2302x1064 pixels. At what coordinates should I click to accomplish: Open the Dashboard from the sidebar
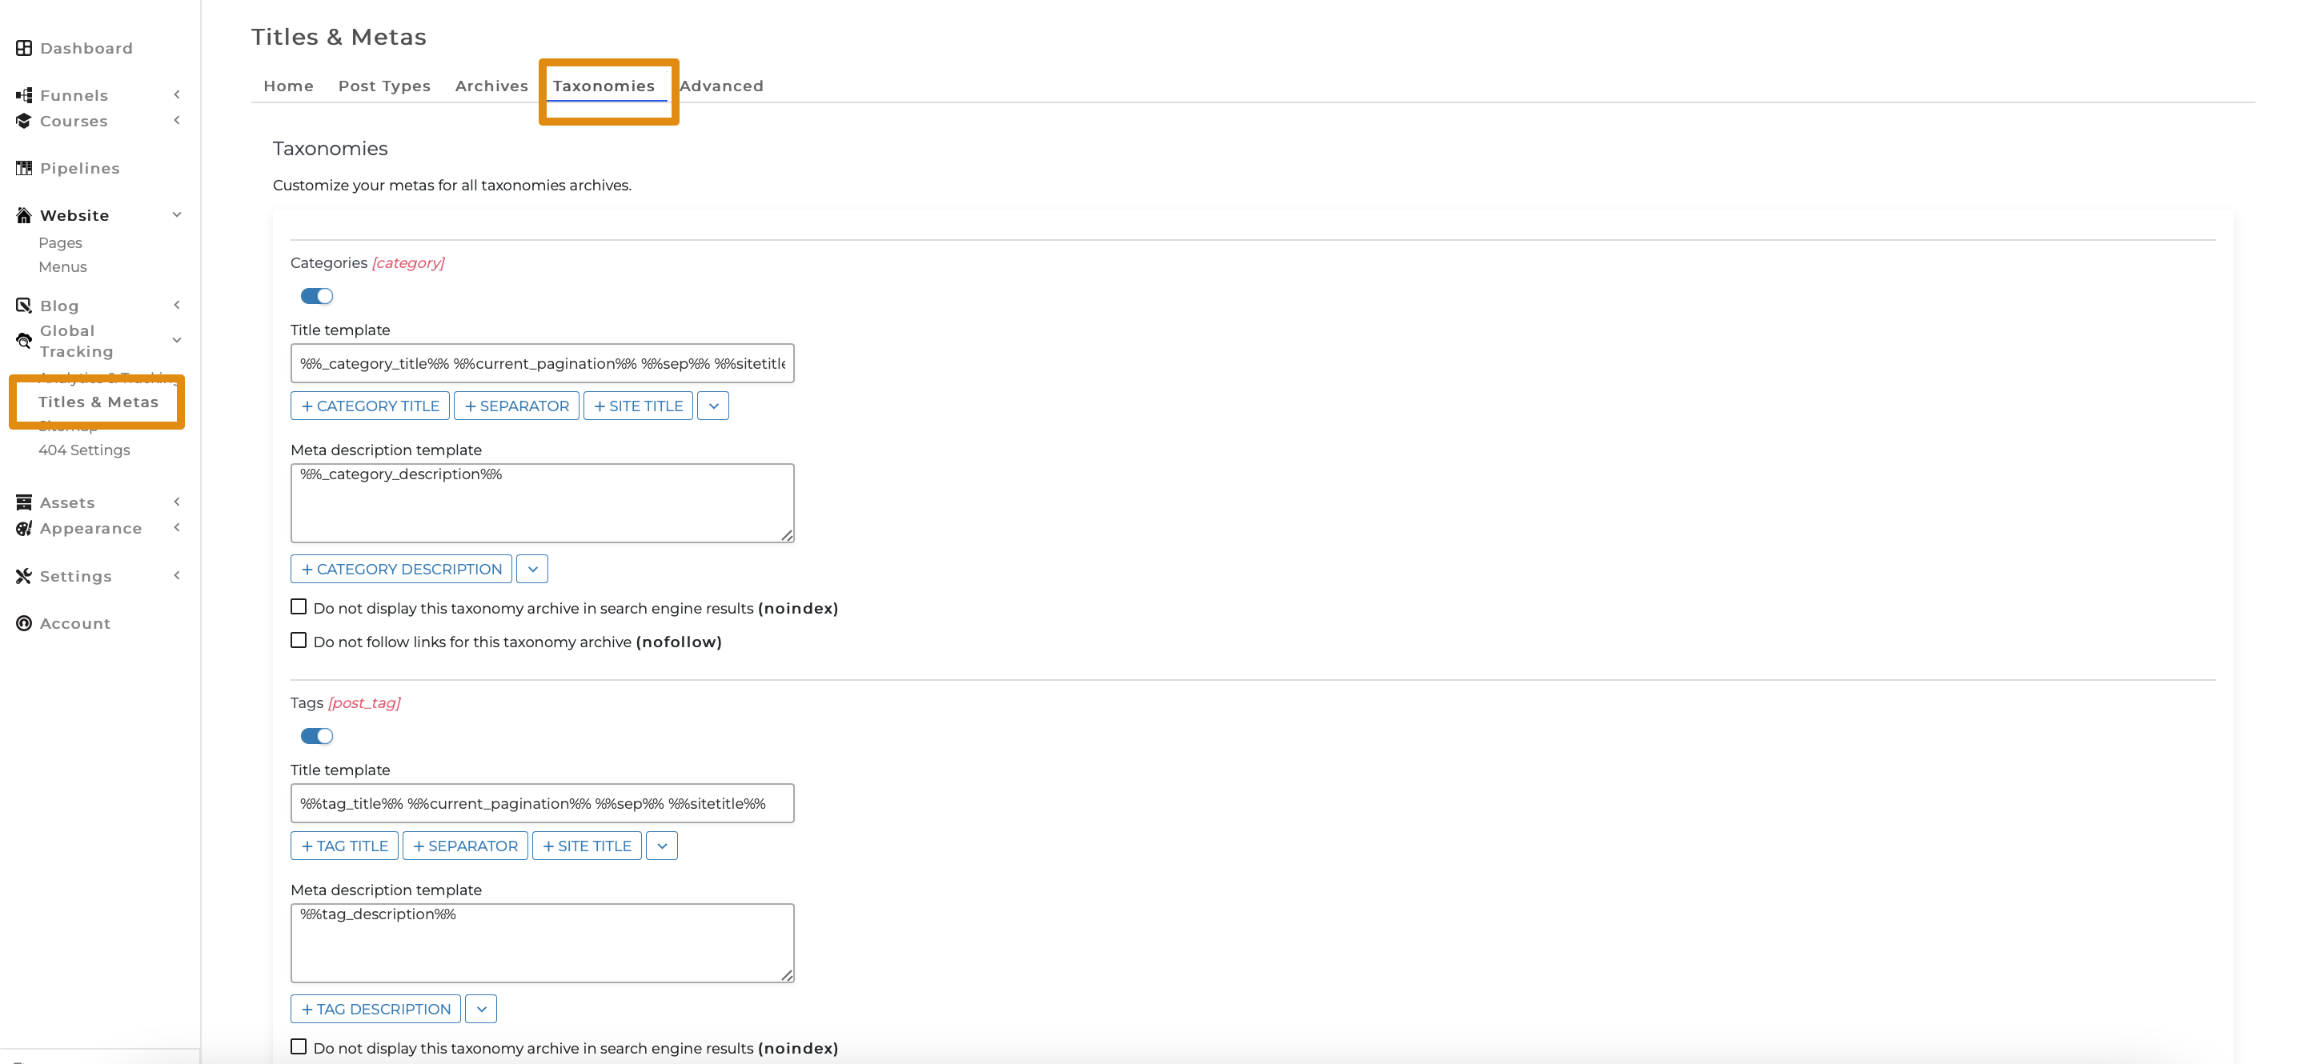(x=23, y=47)
